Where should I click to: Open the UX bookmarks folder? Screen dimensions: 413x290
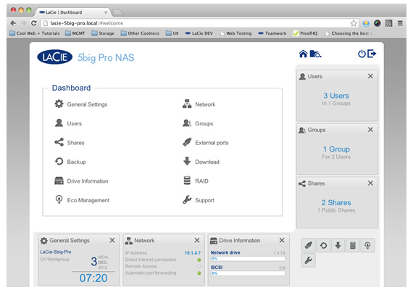(172, 33)
